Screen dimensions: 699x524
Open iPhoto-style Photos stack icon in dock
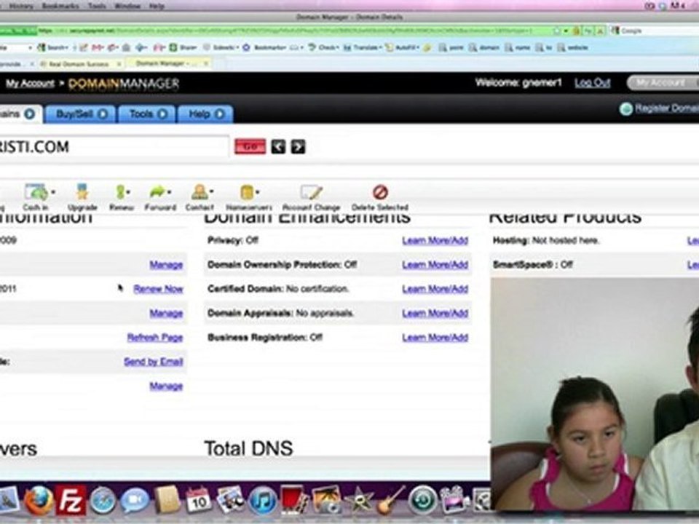pos(230,500)
